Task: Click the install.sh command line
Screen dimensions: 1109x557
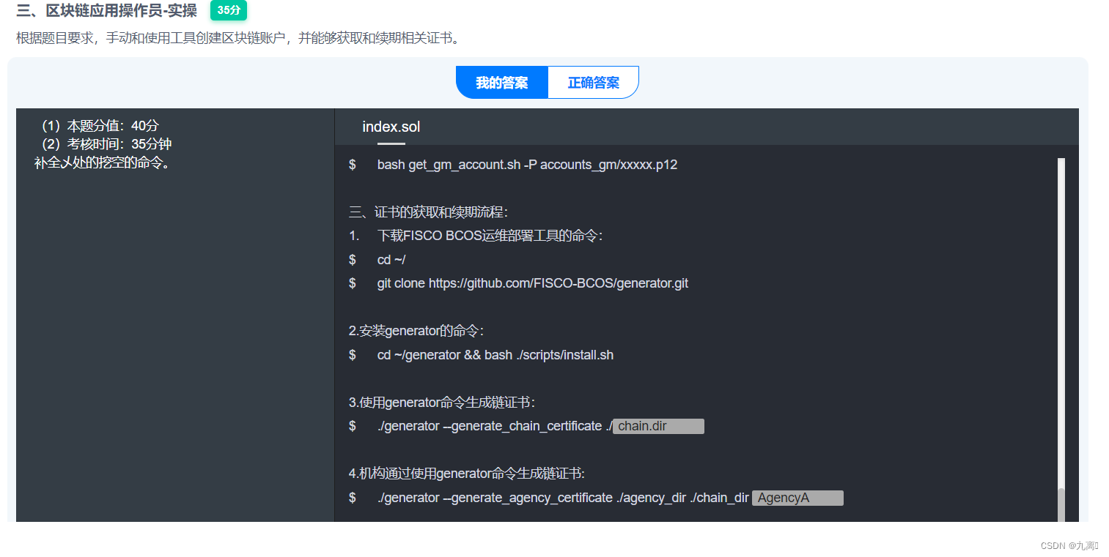Action: click(x=495, y=355)
